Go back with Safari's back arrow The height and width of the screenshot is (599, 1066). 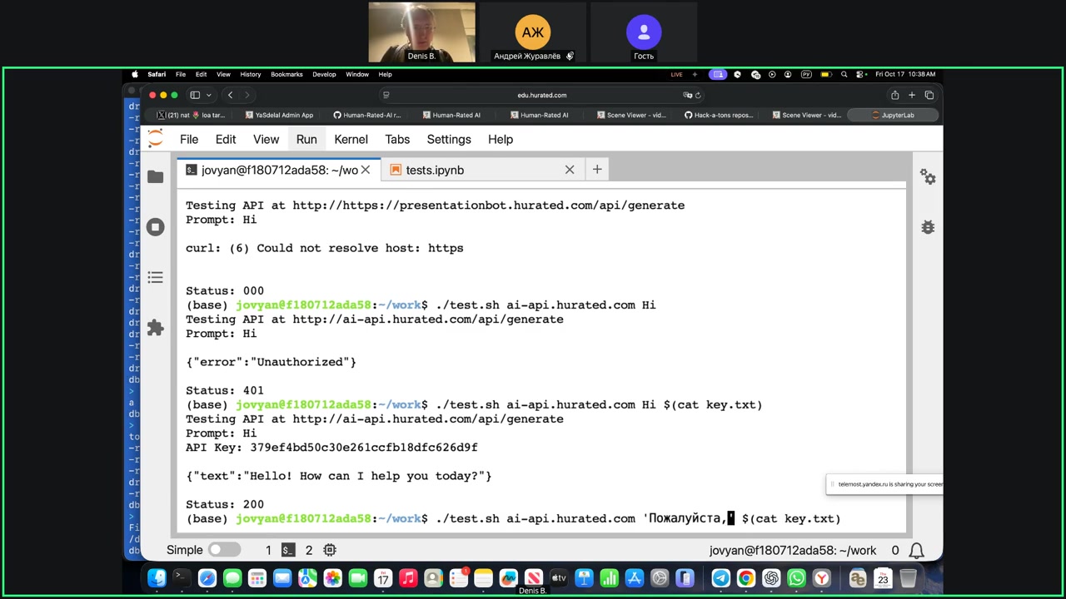click(x=231, y=95)
